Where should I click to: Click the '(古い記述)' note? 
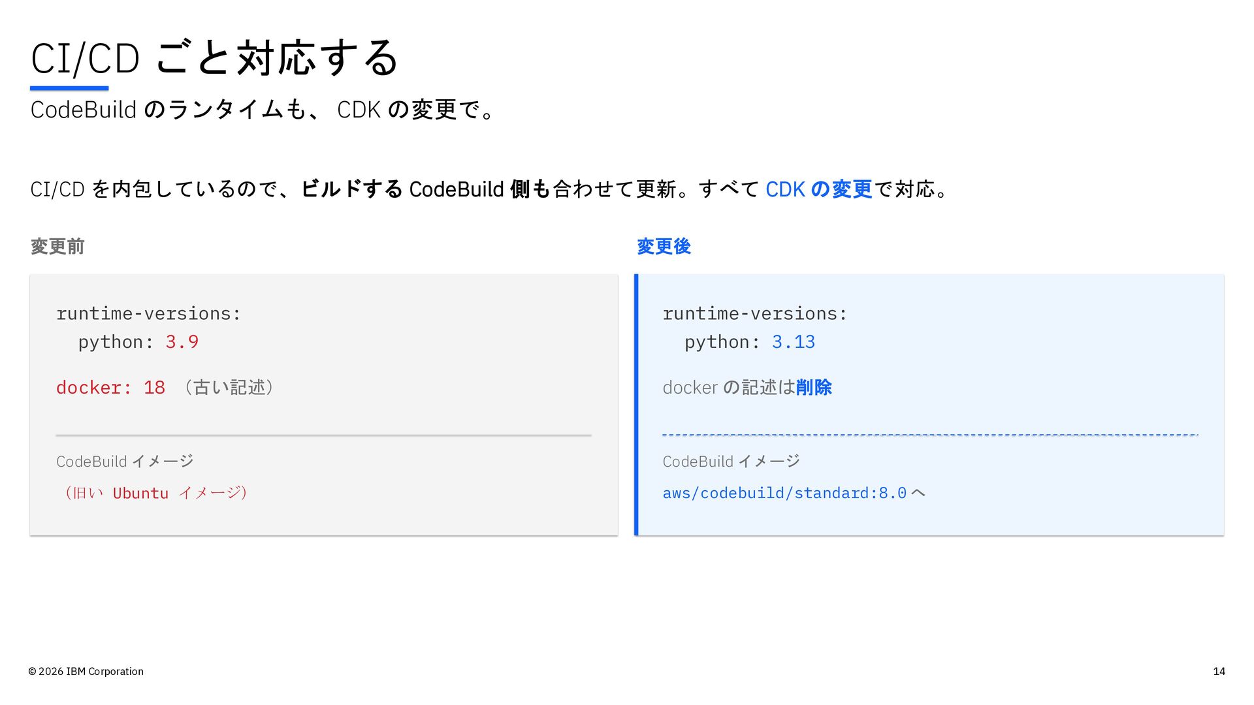coord(229,388)
